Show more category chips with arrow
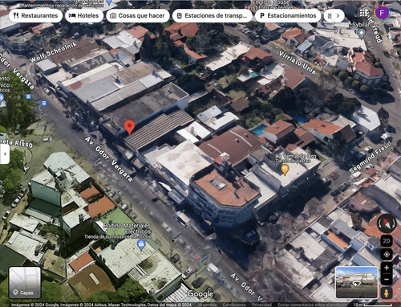 (338, 15)
